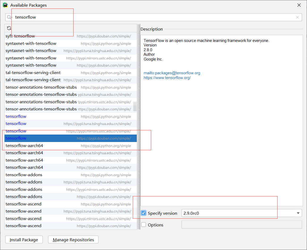Viewport: 307px width, 250px height.
Task: Click the Install Package button
Action: coord(24,240)
